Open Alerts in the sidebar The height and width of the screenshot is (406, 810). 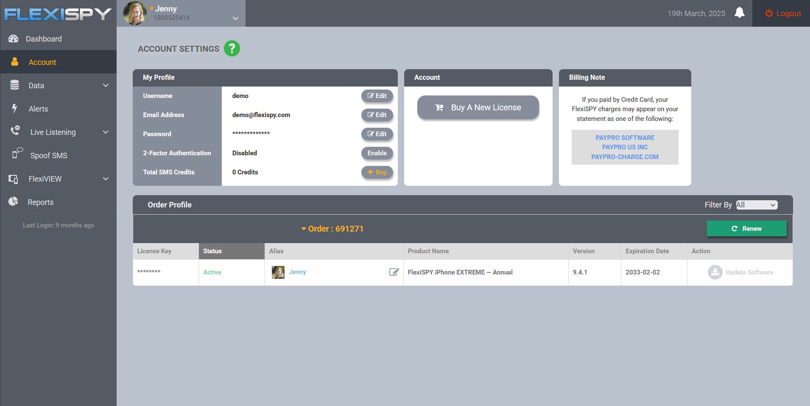(58, 109)
